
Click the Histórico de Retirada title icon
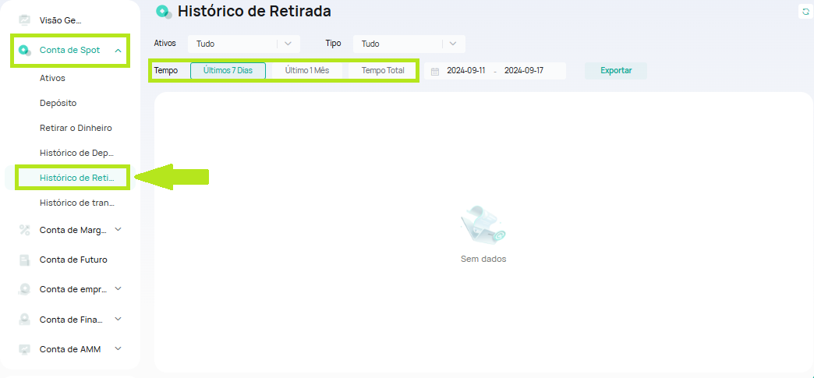pos(164,12)
